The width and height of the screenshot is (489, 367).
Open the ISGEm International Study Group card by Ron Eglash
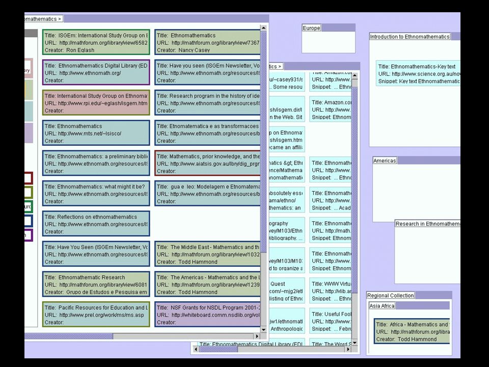tap(96, 42)
